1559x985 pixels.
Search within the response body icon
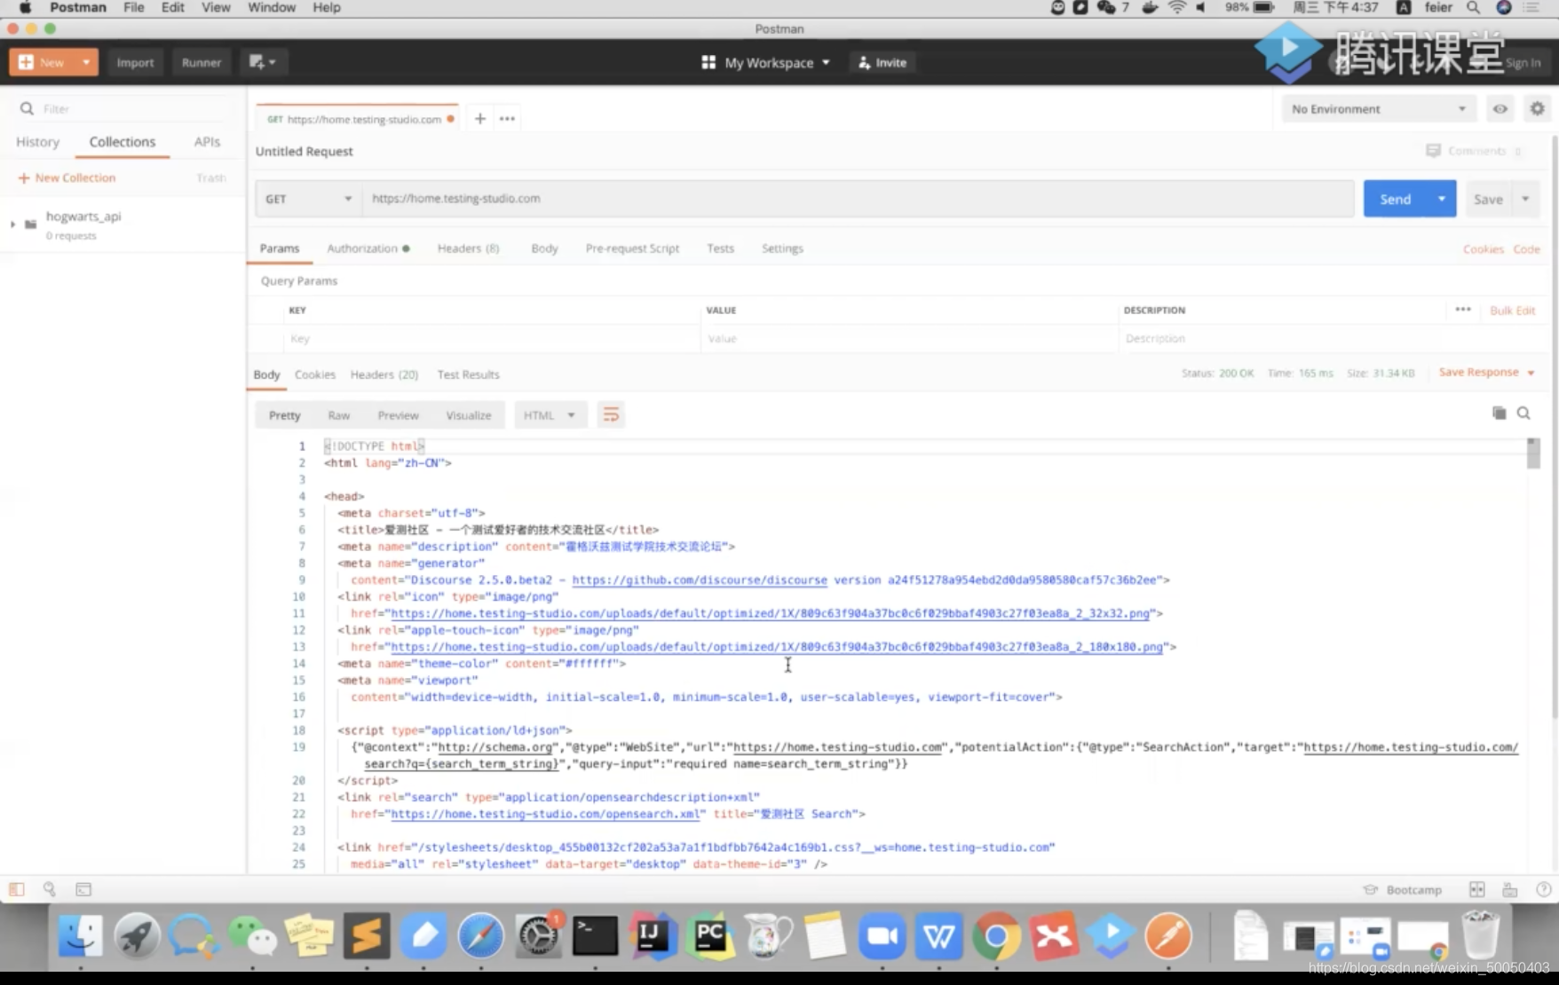(x=1523, y=413)
